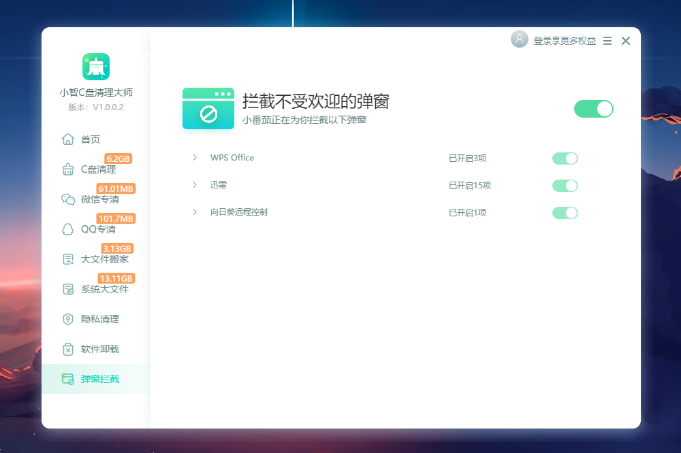Expand 向日葵远程控制 details
Image resolution: width=681 pixels, height=453 pixels.
coord(194,212)
